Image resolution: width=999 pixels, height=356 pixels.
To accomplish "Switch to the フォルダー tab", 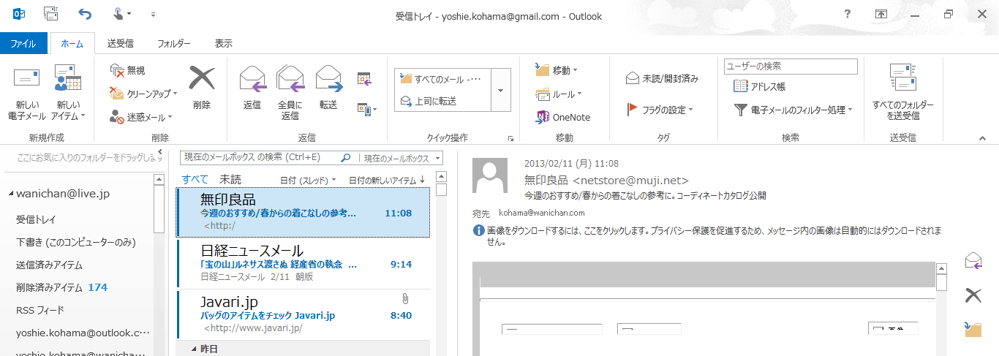I will [174, 43].
